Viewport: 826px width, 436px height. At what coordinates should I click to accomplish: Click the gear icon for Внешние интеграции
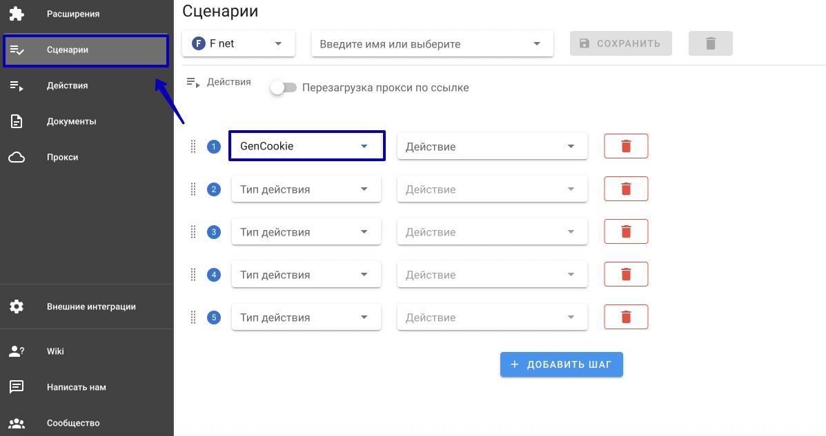17,307
